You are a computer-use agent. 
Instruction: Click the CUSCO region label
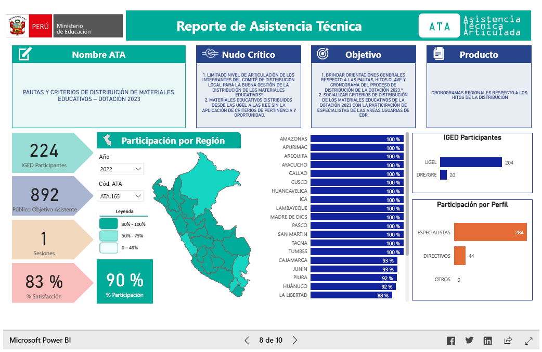299,182
